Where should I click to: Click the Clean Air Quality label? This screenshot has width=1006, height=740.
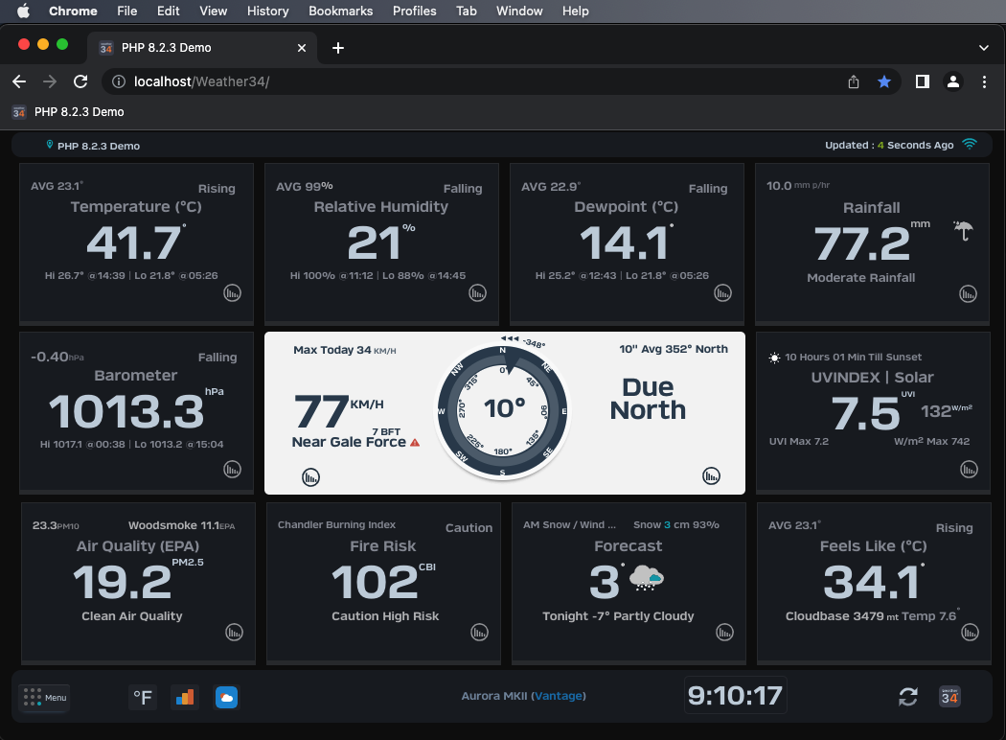pos(131,616)
